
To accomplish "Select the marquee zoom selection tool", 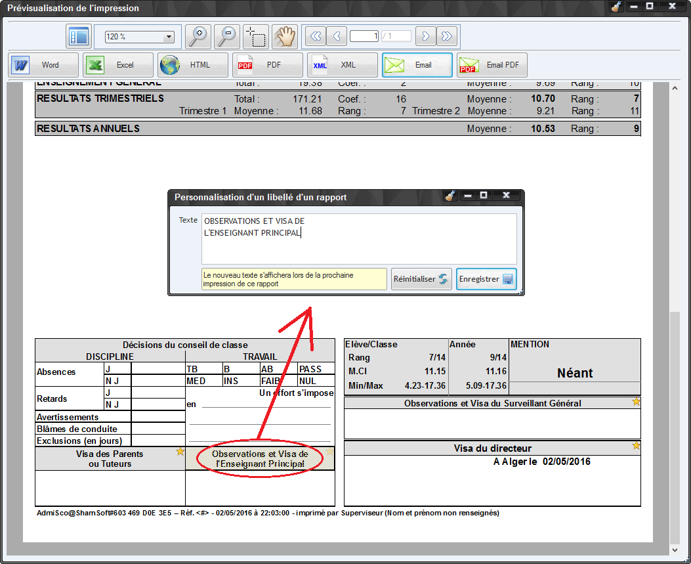I will 256,37.
